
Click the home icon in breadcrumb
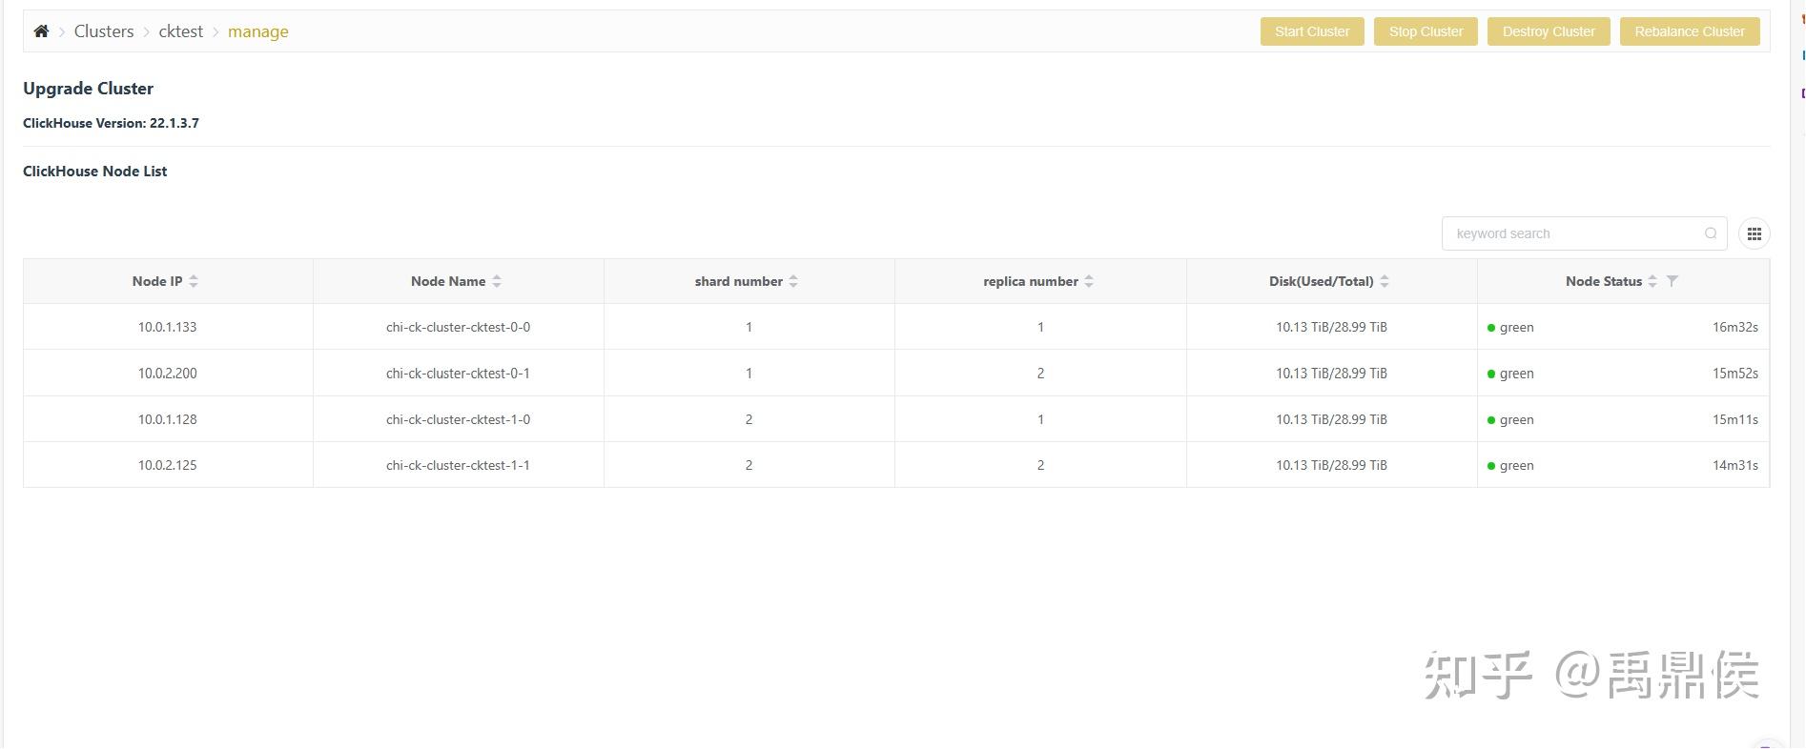coord(41,31)
